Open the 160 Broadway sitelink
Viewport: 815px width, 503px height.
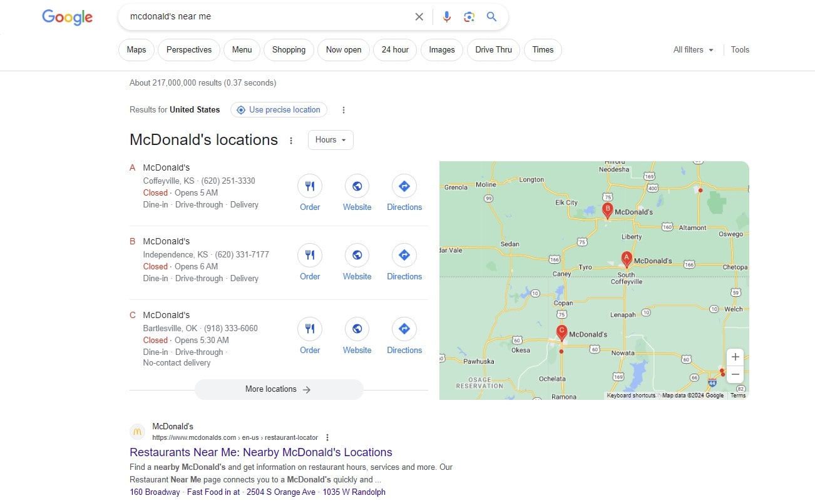155,492
